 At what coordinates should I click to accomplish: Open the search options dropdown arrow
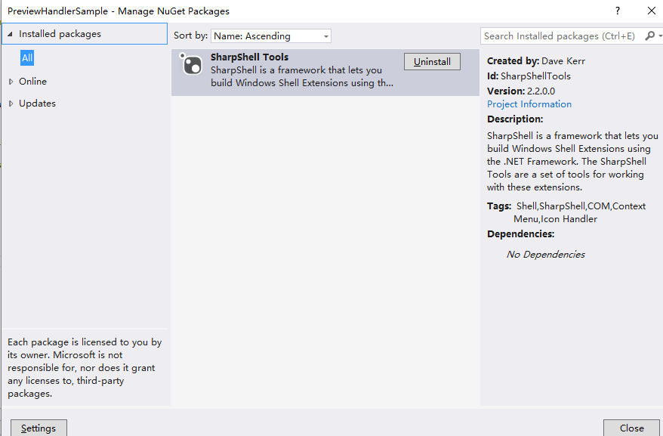pos(660,36)
